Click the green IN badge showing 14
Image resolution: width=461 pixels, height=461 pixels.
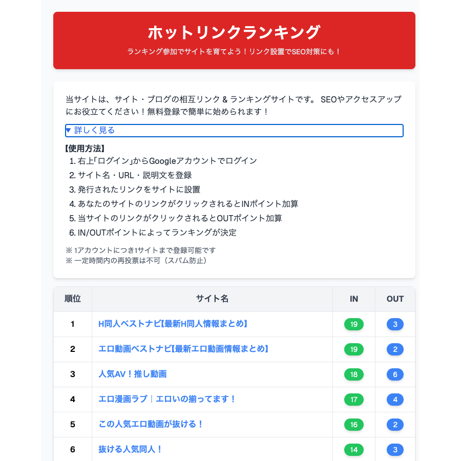pyautogui.click(x=354, y=450)
